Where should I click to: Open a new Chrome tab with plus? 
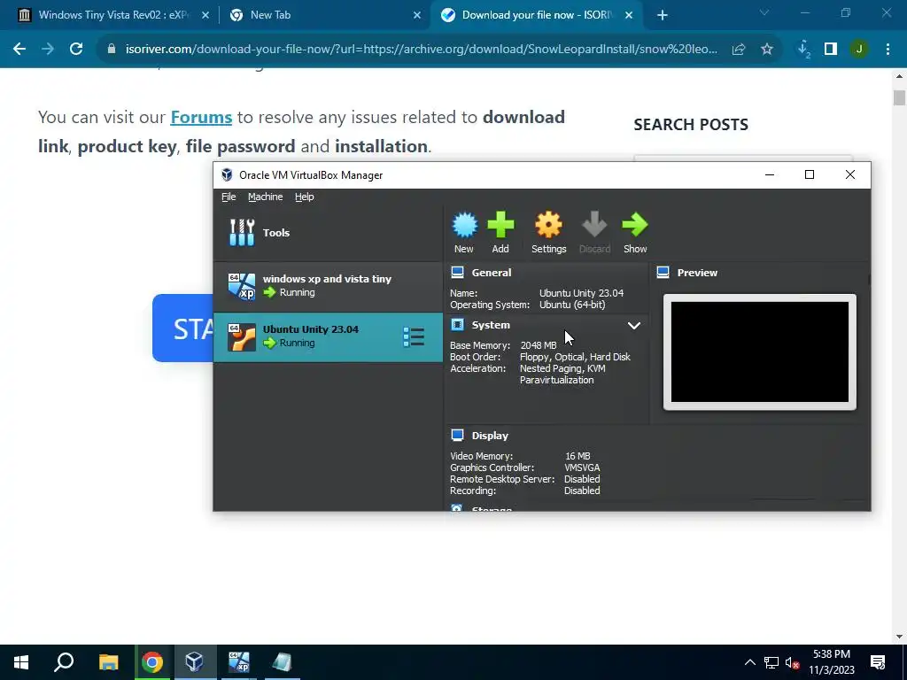tap(663, 15)
